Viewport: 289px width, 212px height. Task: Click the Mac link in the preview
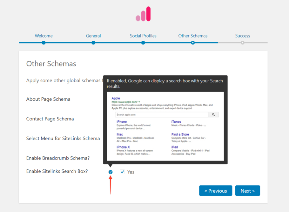[119, 134]
